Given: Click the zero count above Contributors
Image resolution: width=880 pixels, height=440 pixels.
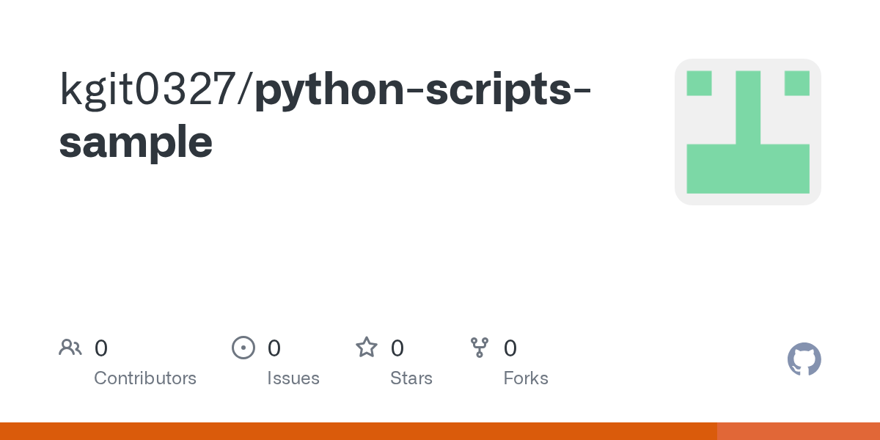Looking at the screenshot, I should pyautogui.click(x=101, y=348).
